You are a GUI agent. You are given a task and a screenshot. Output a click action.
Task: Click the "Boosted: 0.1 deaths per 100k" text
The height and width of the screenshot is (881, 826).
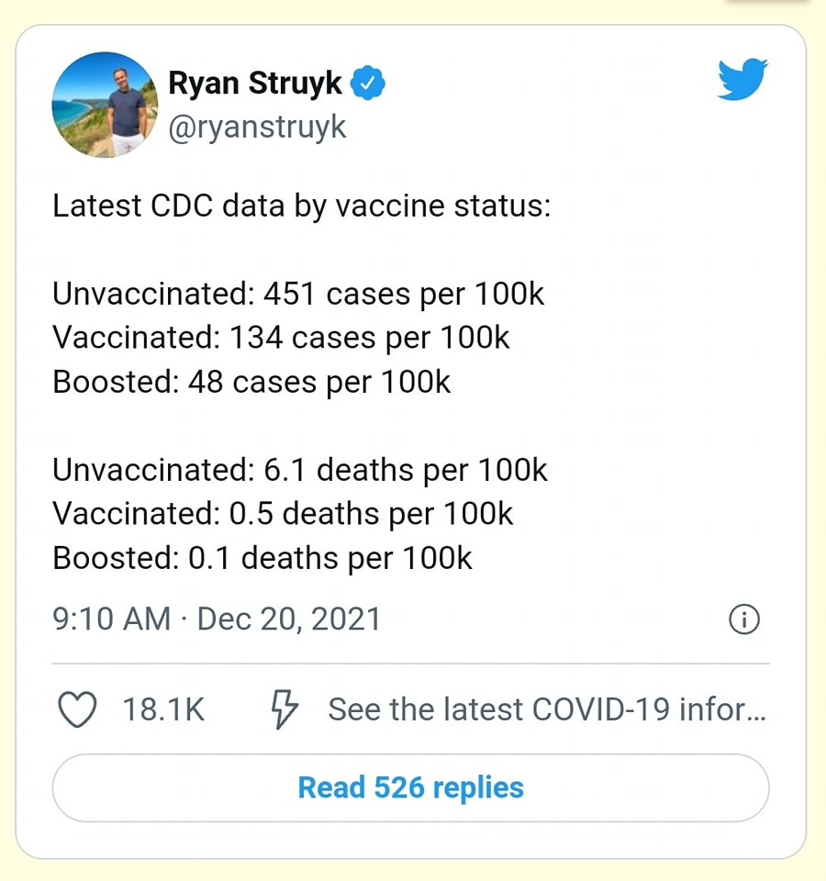[x=262, y=558]
